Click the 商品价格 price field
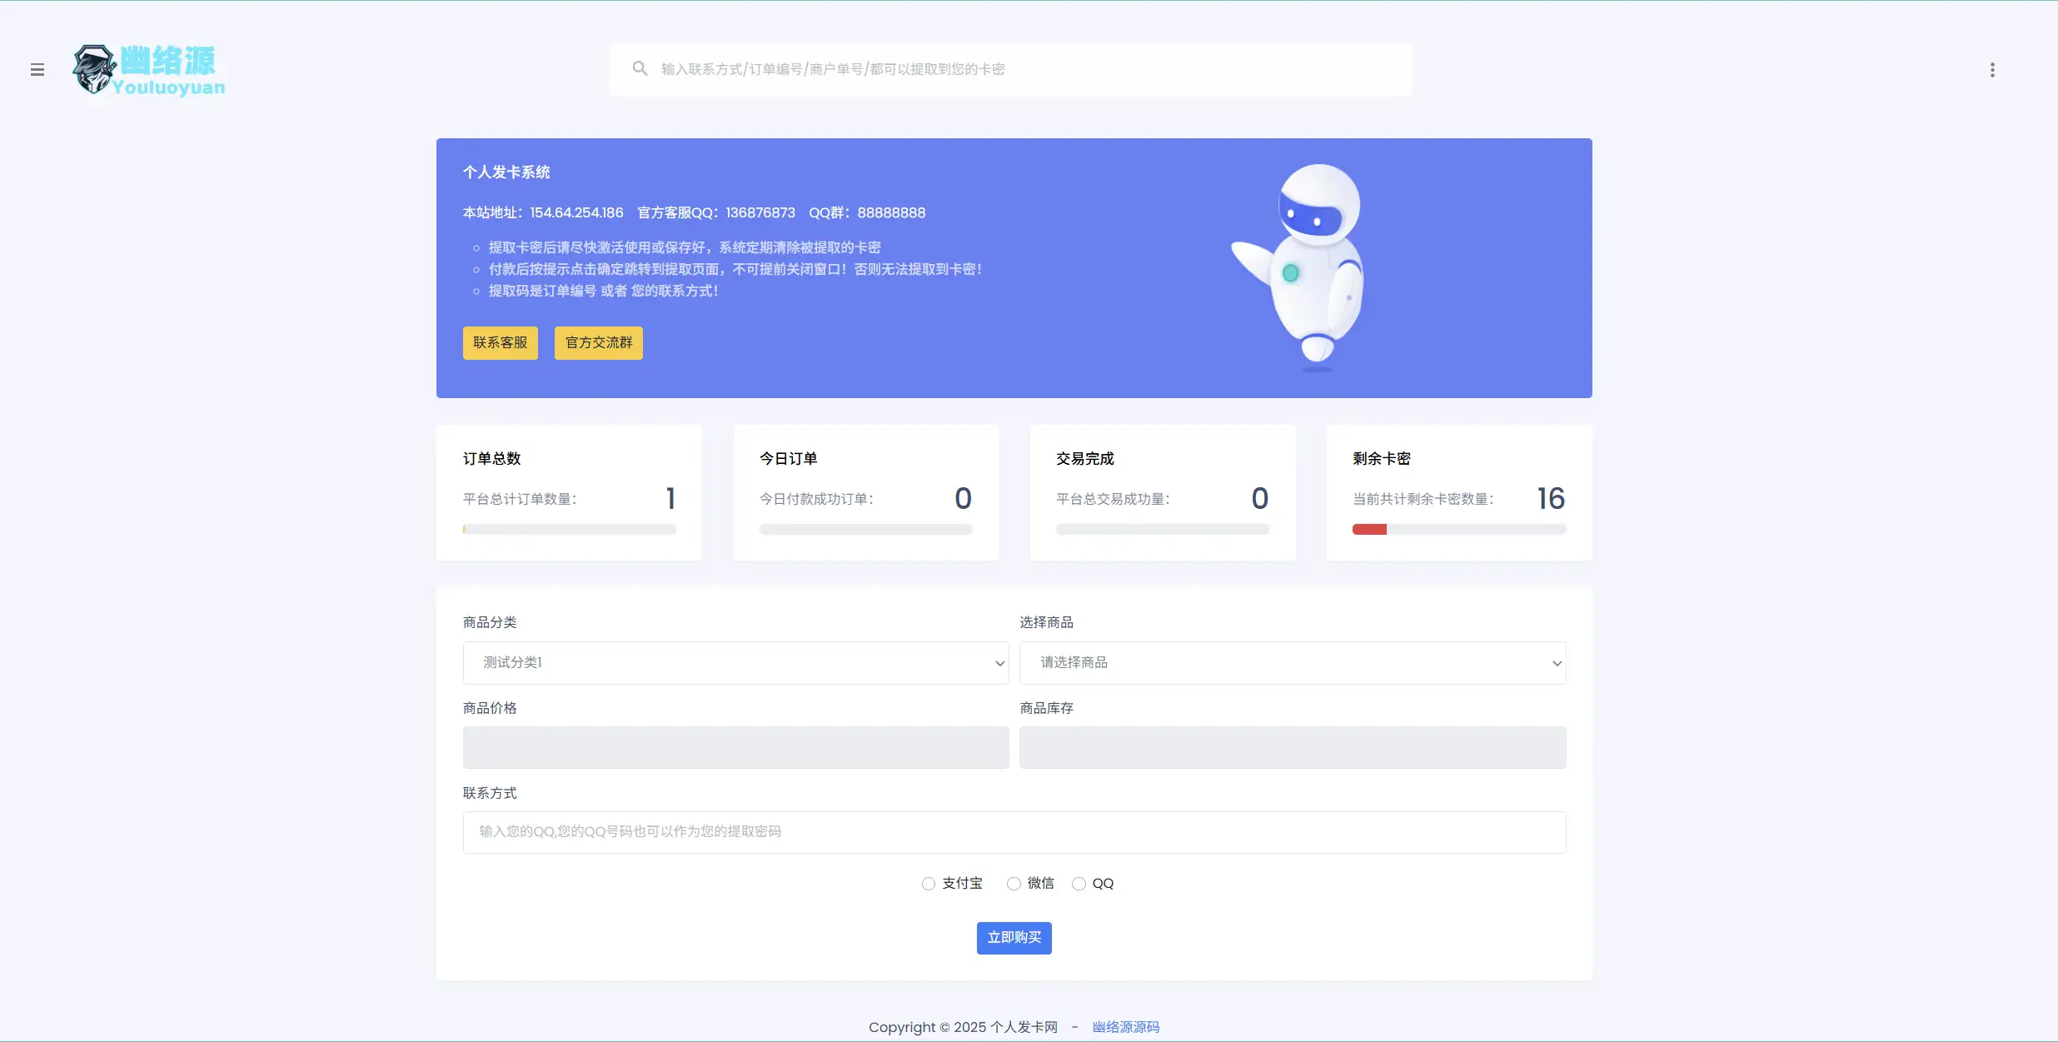Image resolution: width=2058 pixels, height=1042 pixels. (x=735, y=748)
